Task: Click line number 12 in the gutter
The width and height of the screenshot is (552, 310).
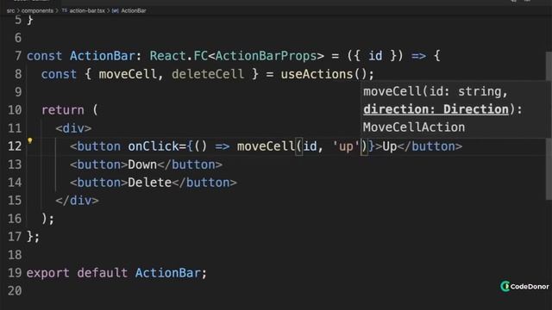Action: [15, 146]
